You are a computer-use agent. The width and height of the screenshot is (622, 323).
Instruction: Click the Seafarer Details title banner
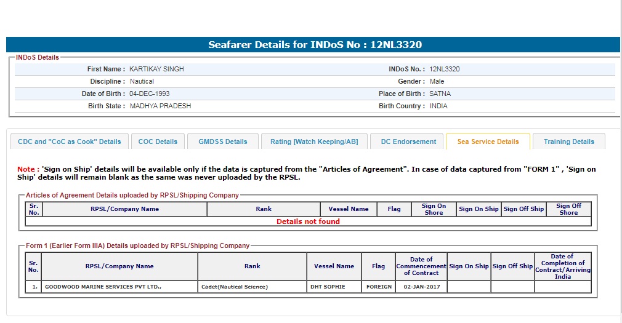[x=315, y=45]
